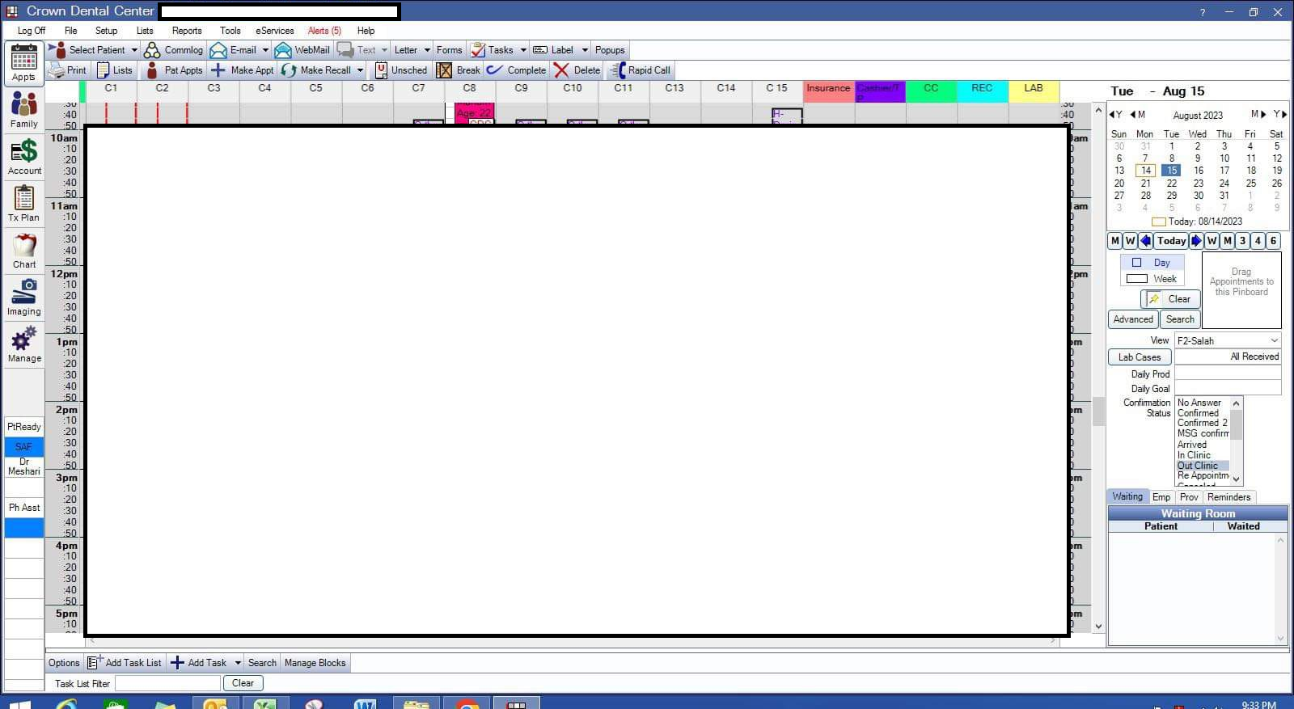Mark appointment Complete
This screenshot has width=1294, height=709.
pyautogui.click(x=517, y=70)
